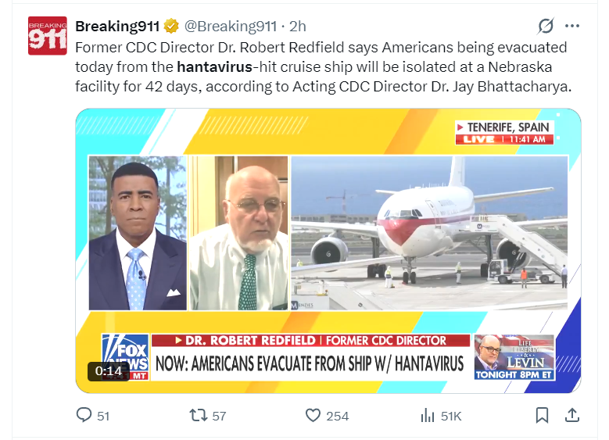Screen dimensions: 609x440
Task: Click the Grok explain post icon
Action: (x=546, y=26)
